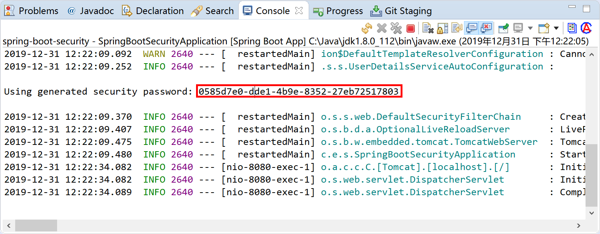Toggle show console on standard output change
The width and height of the screenshot is (600, 234).
tap(472, 28)
